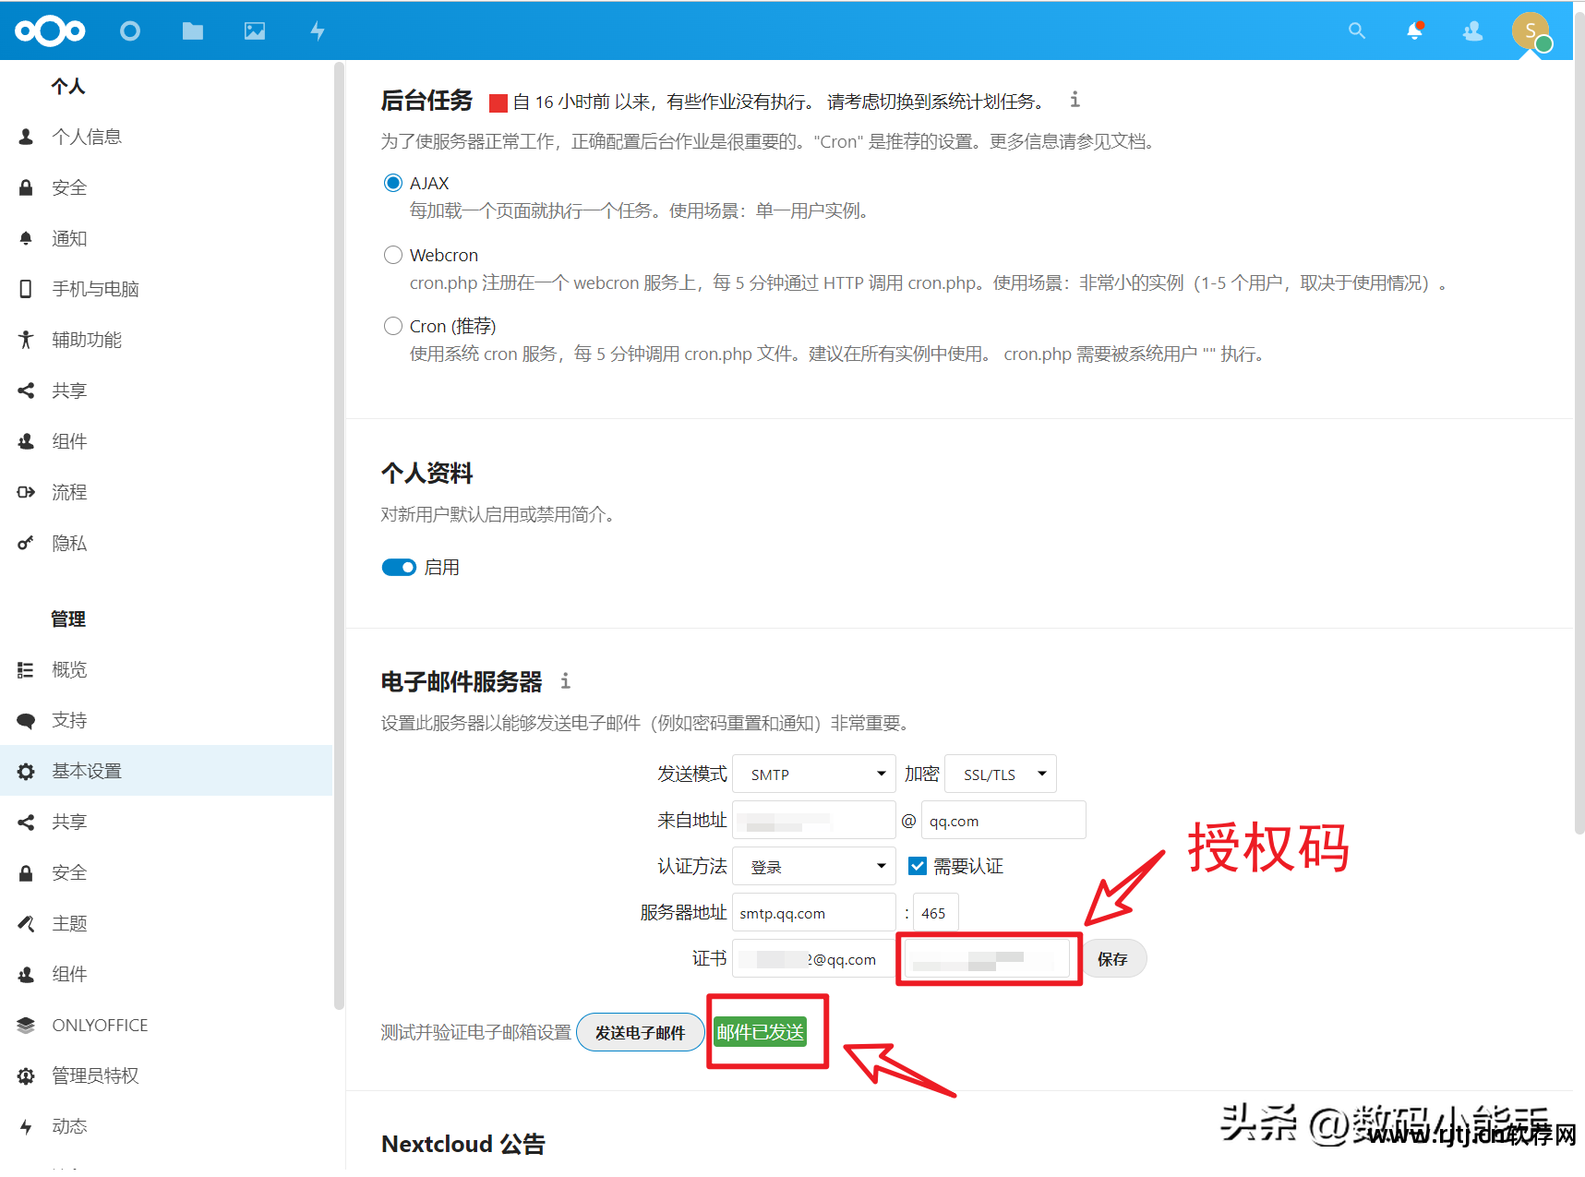This screenshot has width=1585, height=1177.
Task: Click the ONLYOFFICE layers icon
Action: 26,1025
